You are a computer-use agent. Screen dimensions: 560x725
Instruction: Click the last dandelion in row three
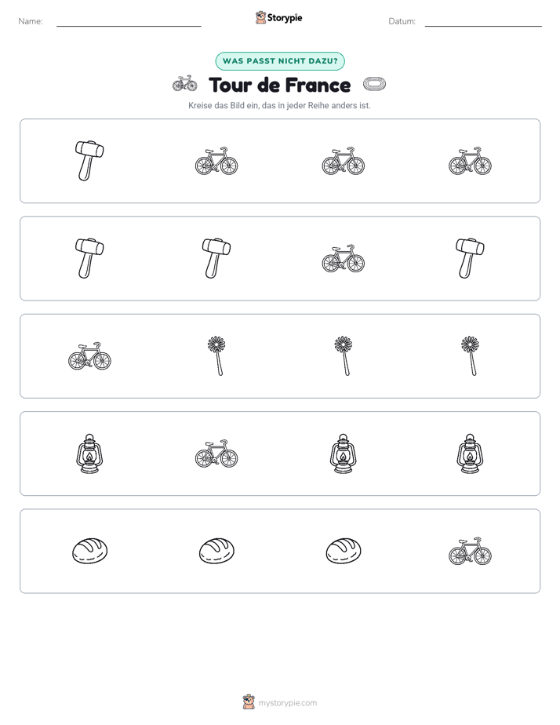(x=471, y=355)
